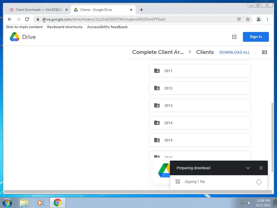277x208 pixels.
Task: Close the Preparing download panel
Action: 261,168
